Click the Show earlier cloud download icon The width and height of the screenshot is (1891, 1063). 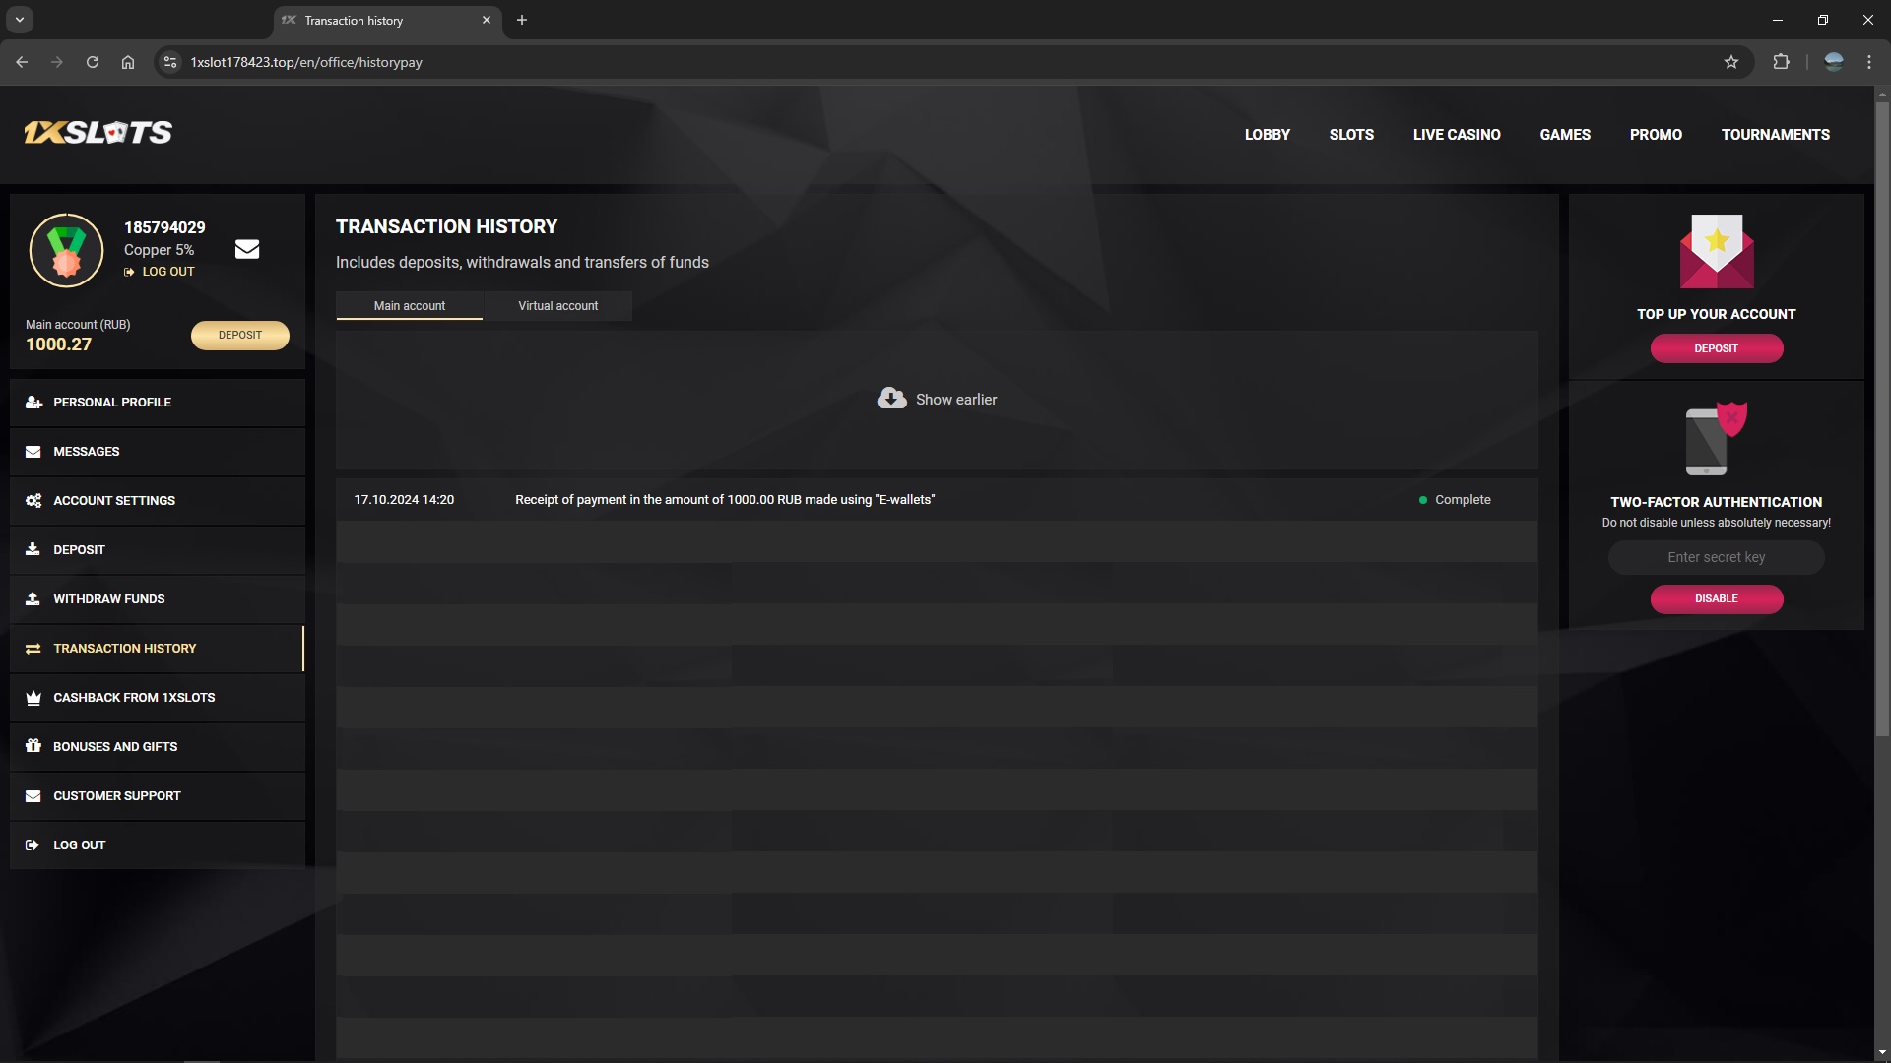point(891,399)
